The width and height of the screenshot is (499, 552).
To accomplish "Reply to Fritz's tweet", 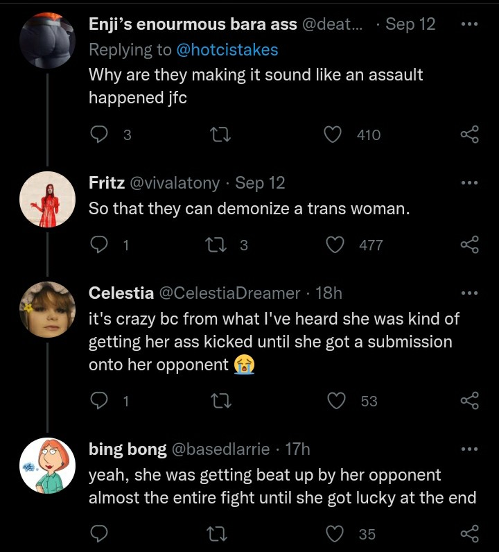I will [99, 245].
